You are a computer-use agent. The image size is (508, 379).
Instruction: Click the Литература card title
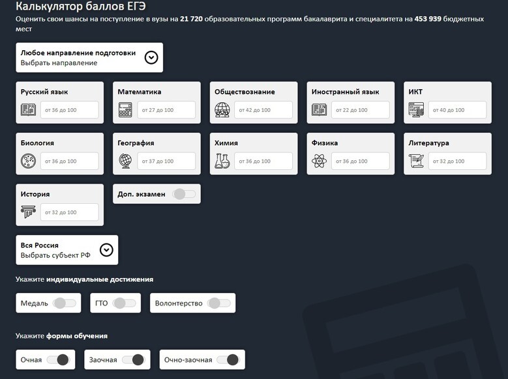428,143
